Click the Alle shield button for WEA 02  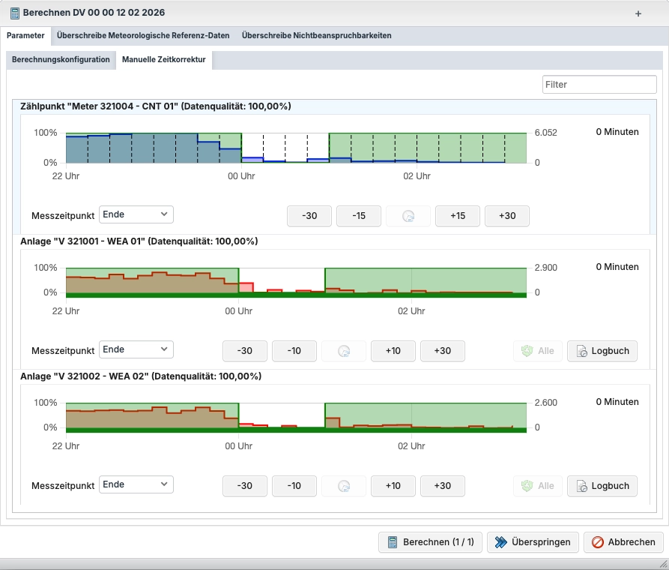pyautogui.click(x=537, y=486)
